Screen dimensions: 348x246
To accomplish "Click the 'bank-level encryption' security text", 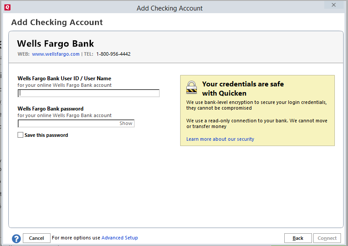I will click(257, 105).
